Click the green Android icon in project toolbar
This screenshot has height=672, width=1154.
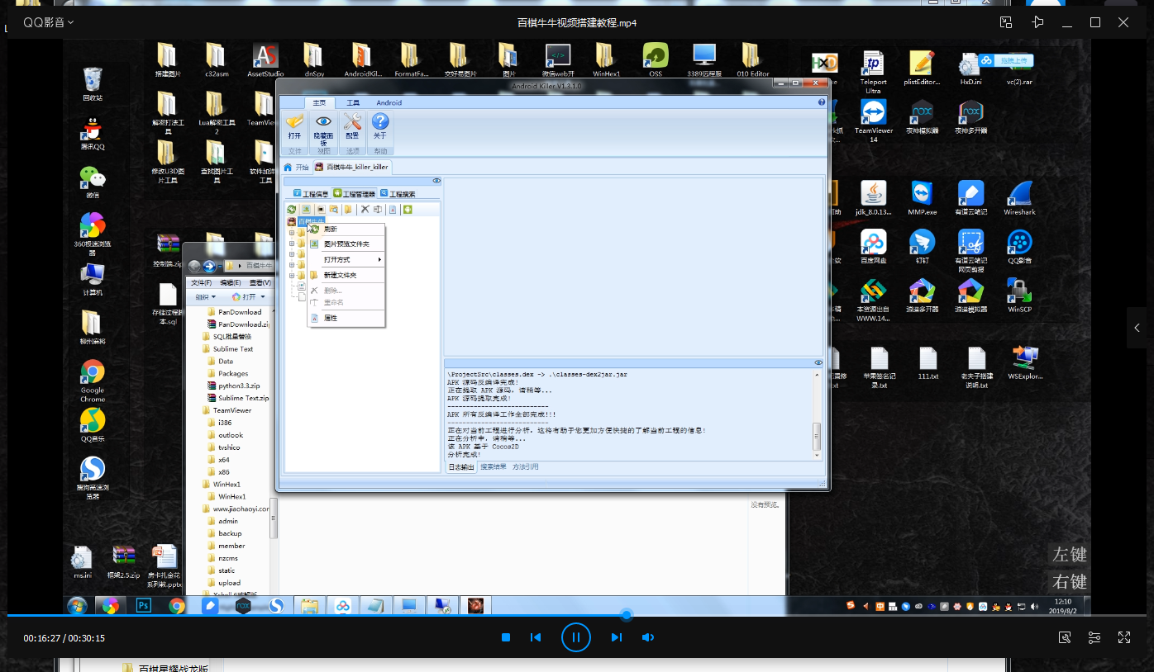[x=408, y=210]
